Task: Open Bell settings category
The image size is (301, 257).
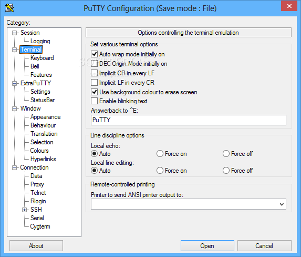Action: pyautogui.click(x=35, y=66)
